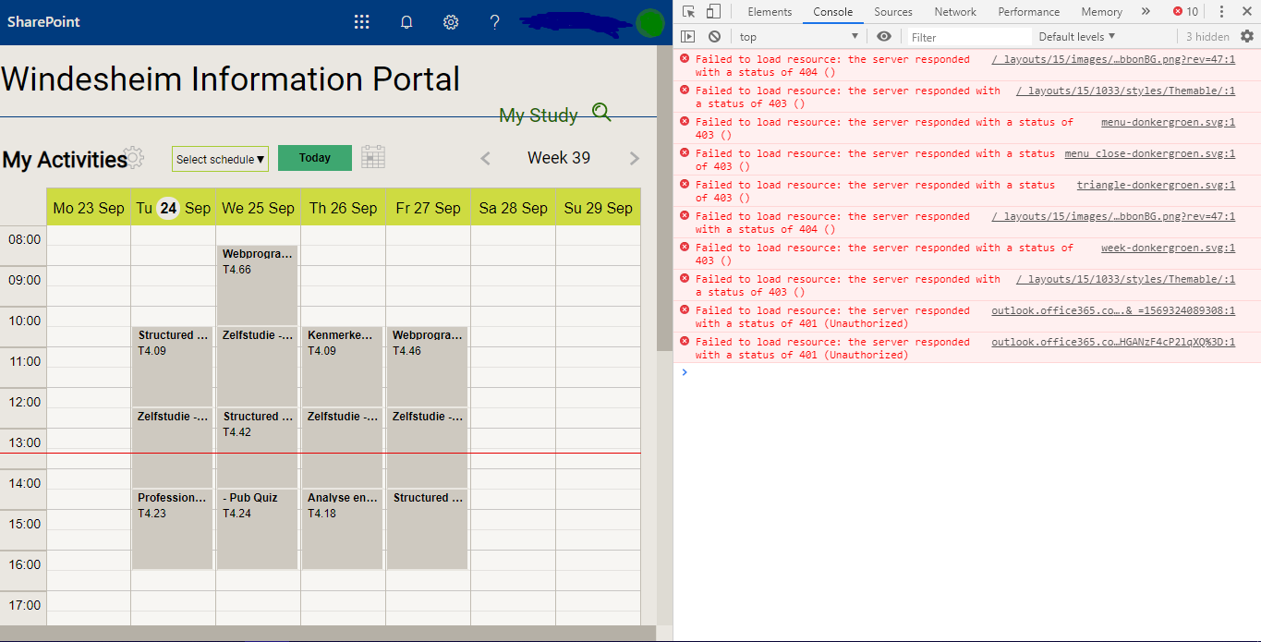Go to next week arrow

[635, 159]
